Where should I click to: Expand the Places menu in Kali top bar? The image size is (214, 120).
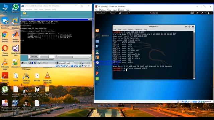coord(113,13)
